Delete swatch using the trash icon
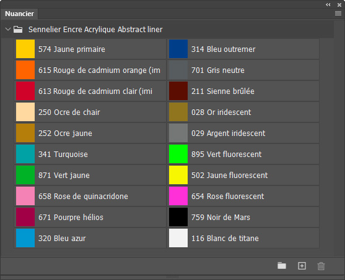Image resolution: width=345 pixels, height=280 pixels. (x=321, y=266)
